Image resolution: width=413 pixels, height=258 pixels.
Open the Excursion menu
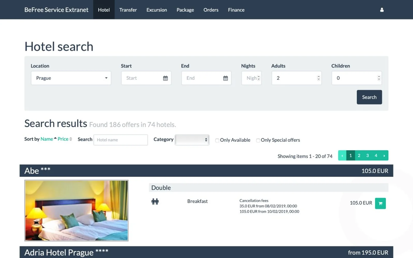[157, 10]
